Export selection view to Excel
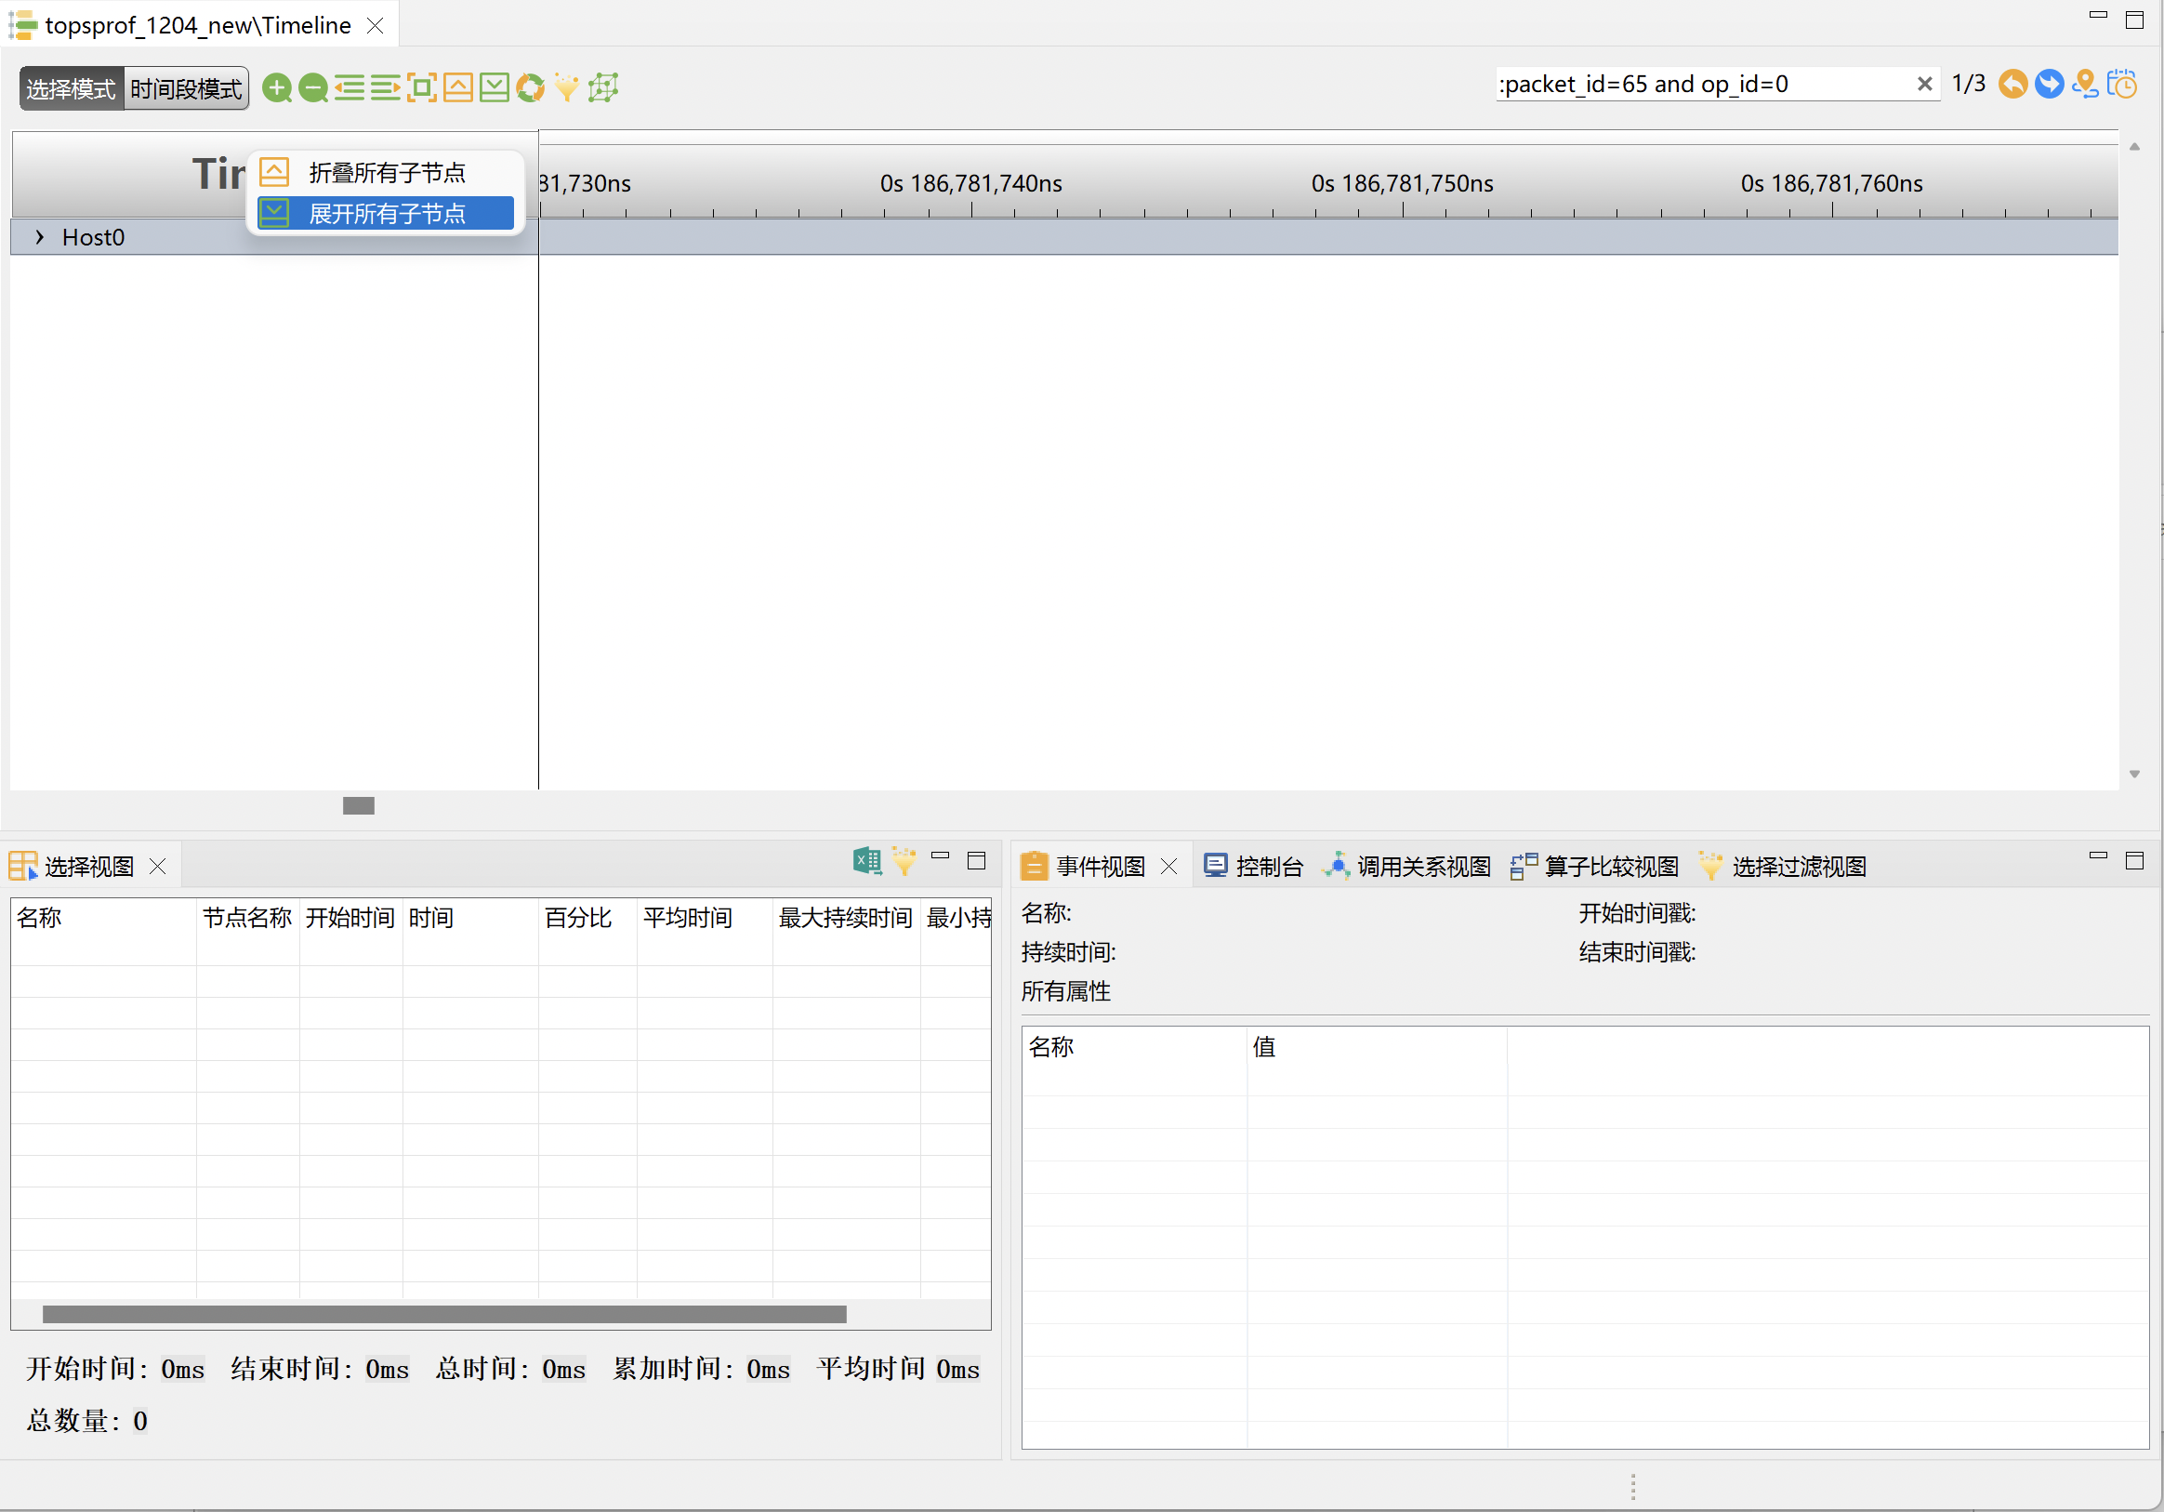The height and width of the screenshot is (1512, 2164). 867,861
